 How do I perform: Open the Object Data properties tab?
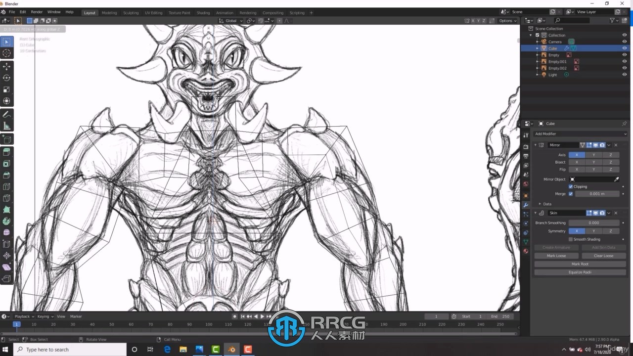[x=526, y=242]
